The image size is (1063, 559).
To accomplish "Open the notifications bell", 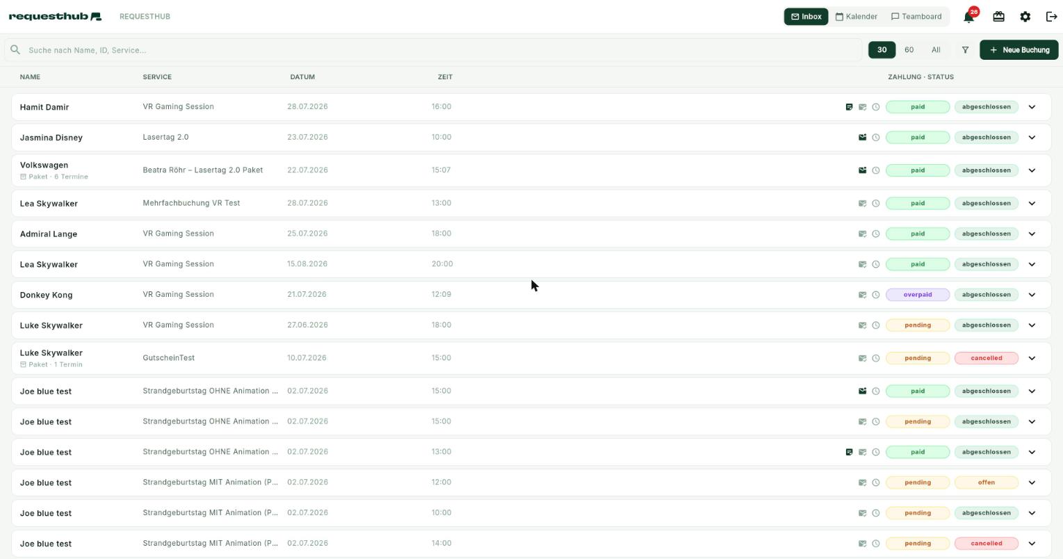I will (968, 17).
